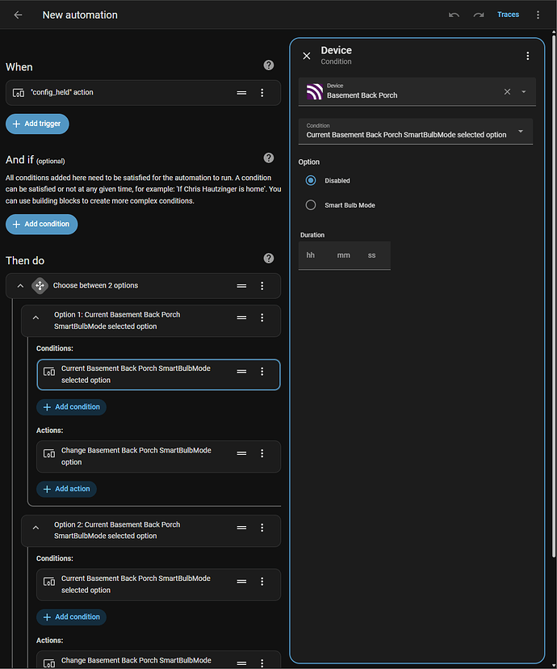The width and height of the screenshot is (557, 669).
Task: Open the Condition dropdown in the Device panel
Action: click(x=415, y=131)
